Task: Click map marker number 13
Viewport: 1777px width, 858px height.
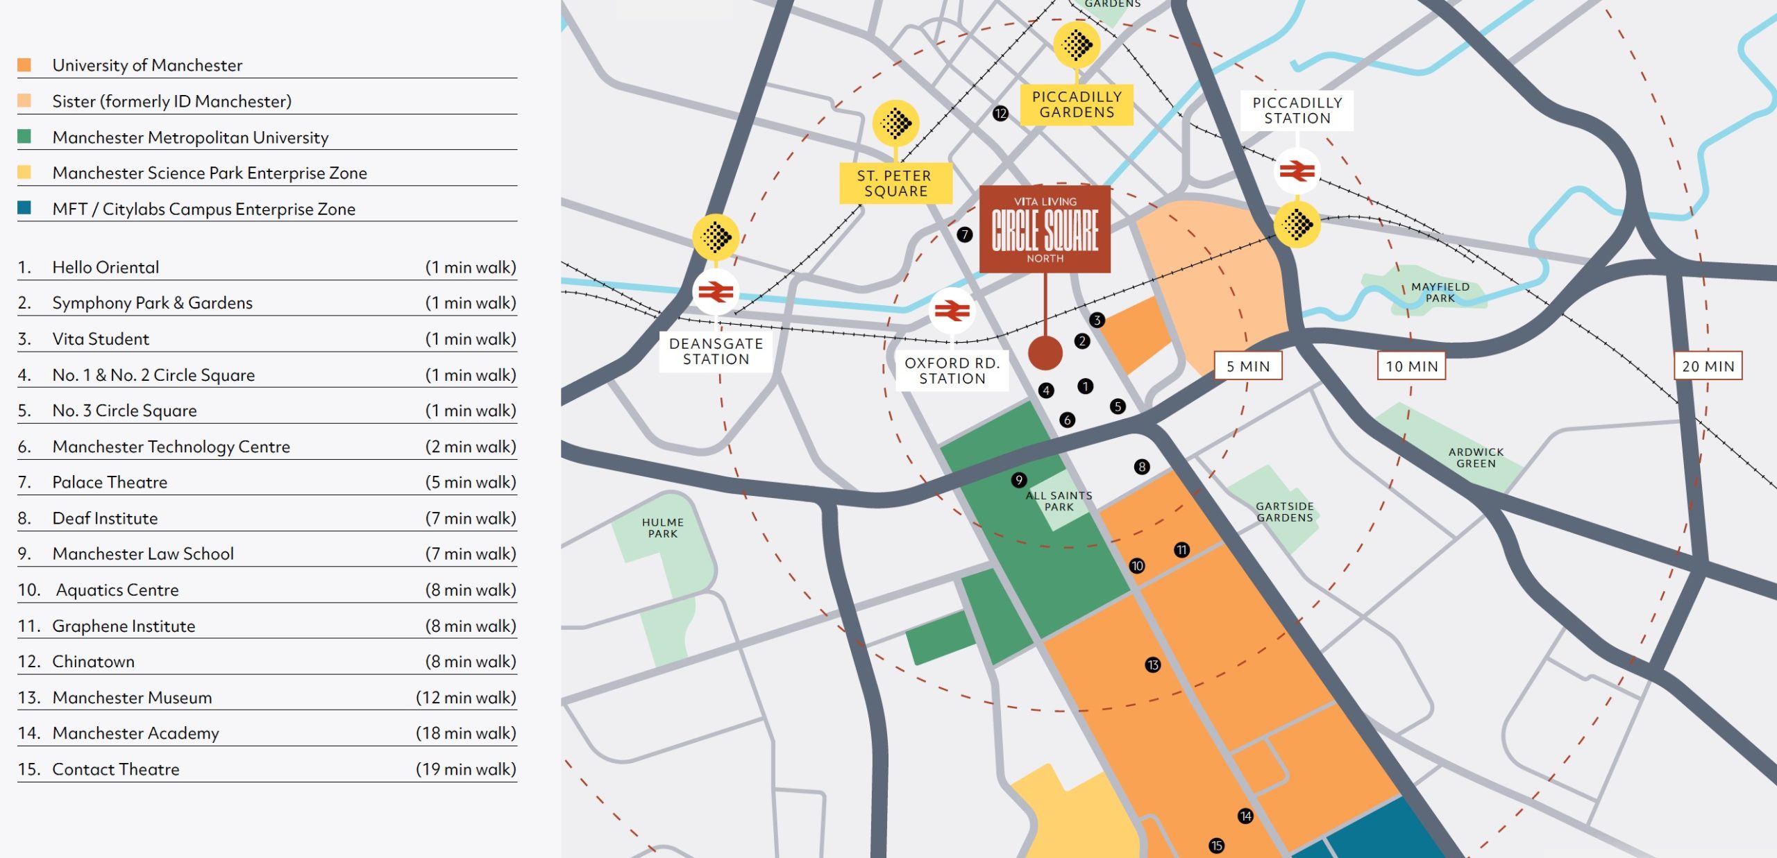Action: click(1152, 665)
